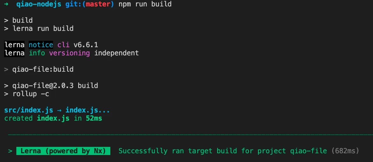Click the Successfully ran target build message

click(222, 151)
